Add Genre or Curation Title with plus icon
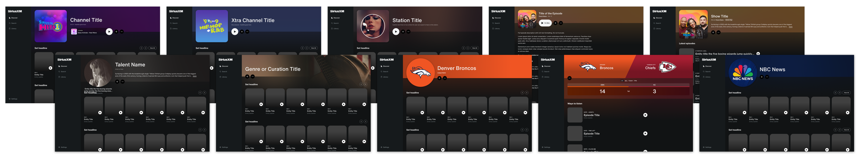860x159 pixels. click(x=247, y=76)
